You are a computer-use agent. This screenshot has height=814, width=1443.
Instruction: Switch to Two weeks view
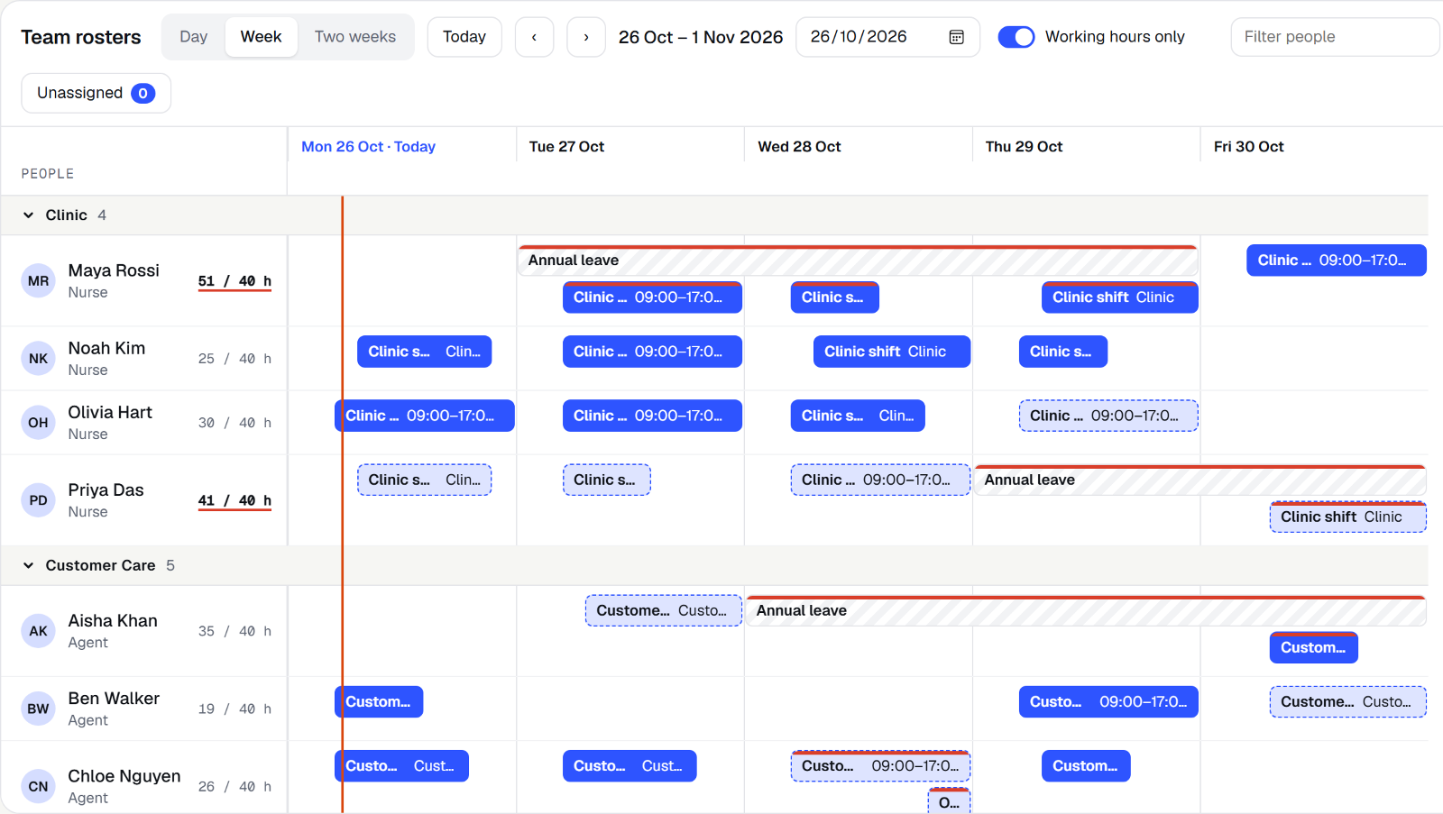coord(355,37)
